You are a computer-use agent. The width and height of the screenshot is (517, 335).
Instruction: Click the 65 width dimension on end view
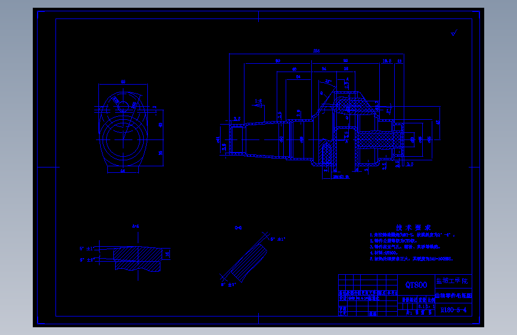(123, 82)
